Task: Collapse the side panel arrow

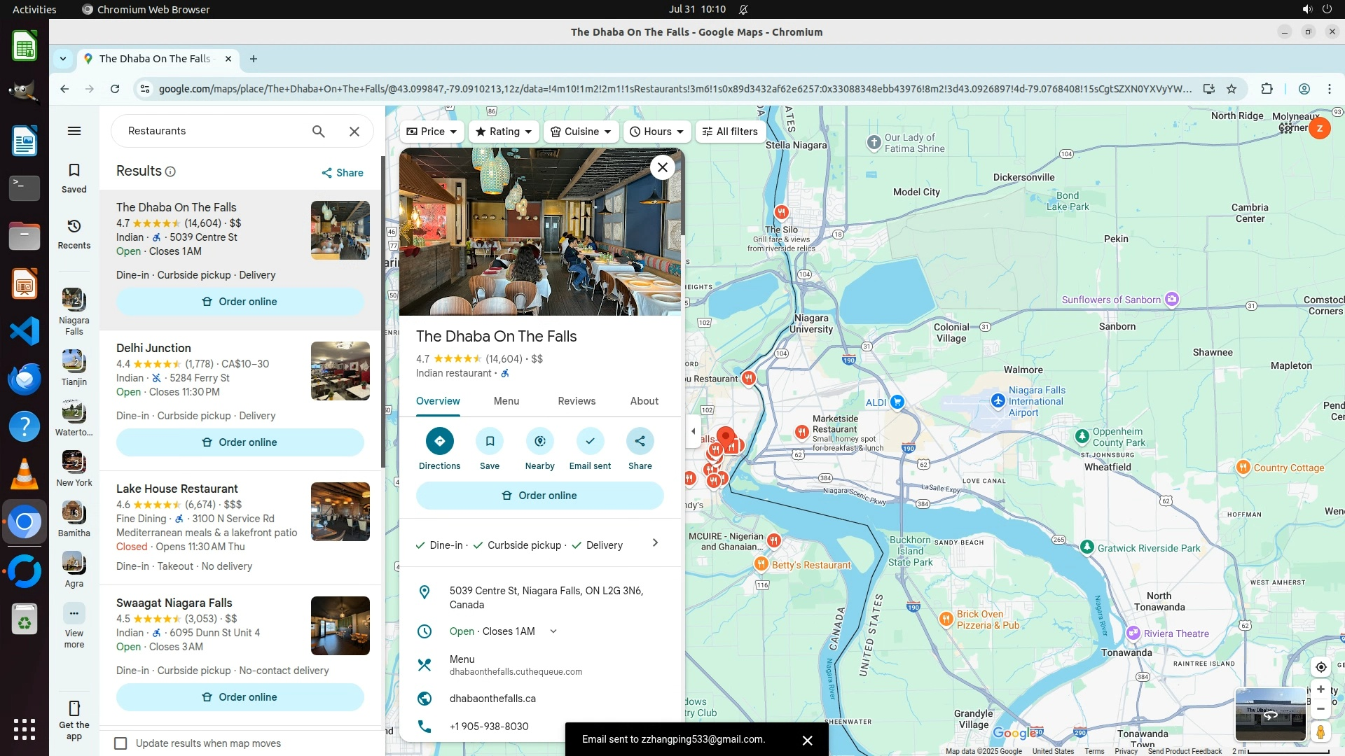Action: 693,431
